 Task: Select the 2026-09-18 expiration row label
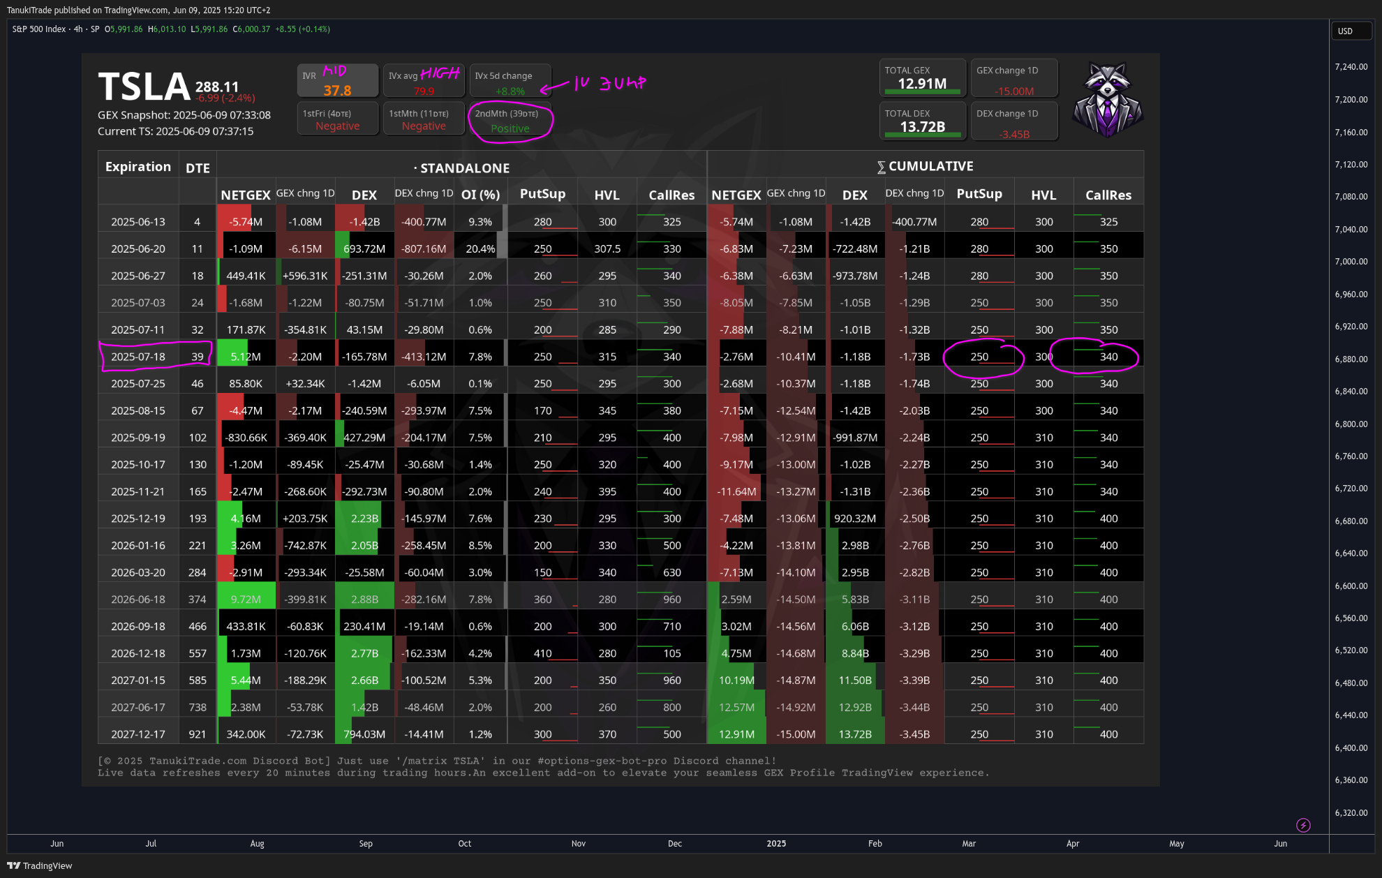tap(138, 627)
